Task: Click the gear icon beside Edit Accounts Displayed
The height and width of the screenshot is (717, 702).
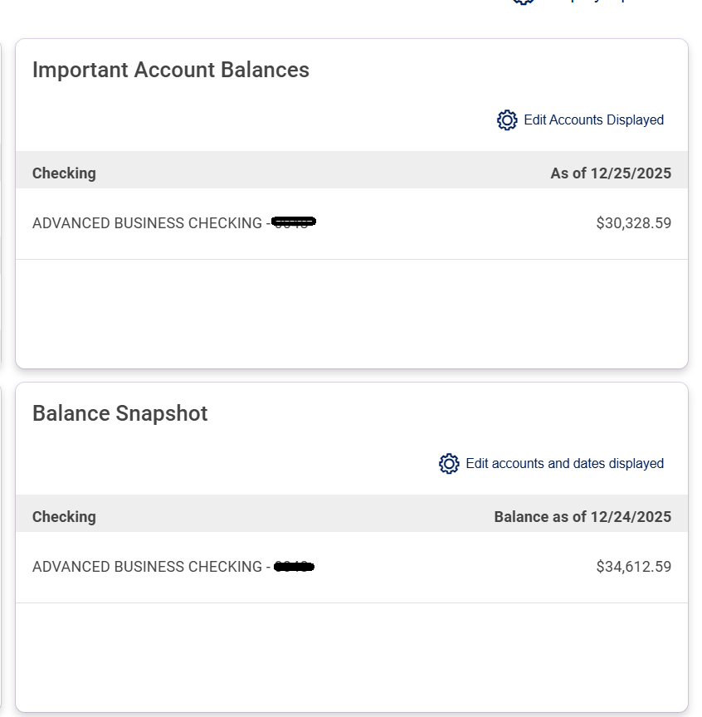Action: click(x=507, y=120)
